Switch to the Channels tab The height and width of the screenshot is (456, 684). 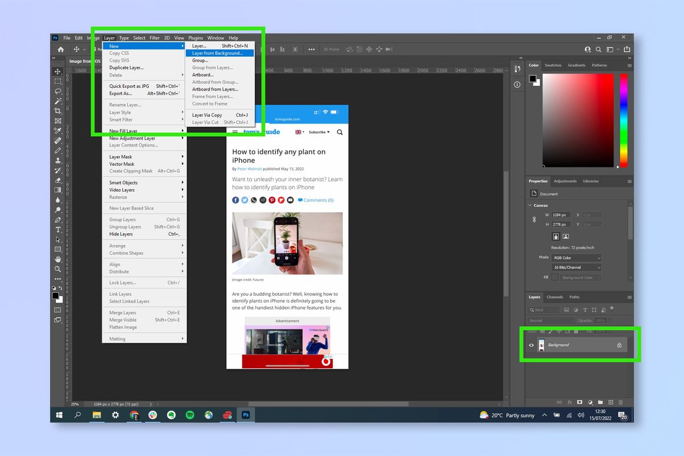tap(553, 297)
